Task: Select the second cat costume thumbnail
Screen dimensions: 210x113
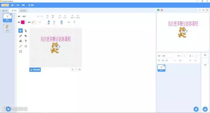Action: point(7,28)
